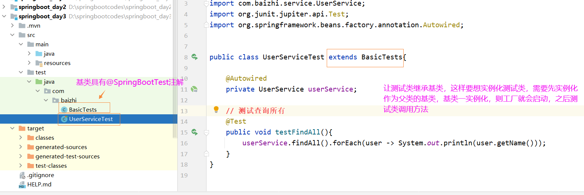Expand the main java folder

click(29, 53)
